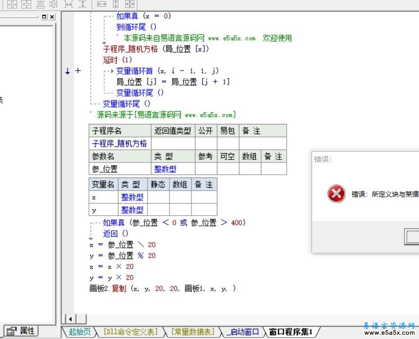The width and height of the screenshot is (419, 339).
Task: Click the blue plus marker in the editor margin
Action: click(78, 70)
